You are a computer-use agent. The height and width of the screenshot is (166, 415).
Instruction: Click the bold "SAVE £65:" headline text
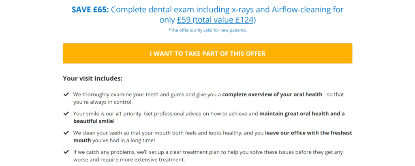point(90,10)
